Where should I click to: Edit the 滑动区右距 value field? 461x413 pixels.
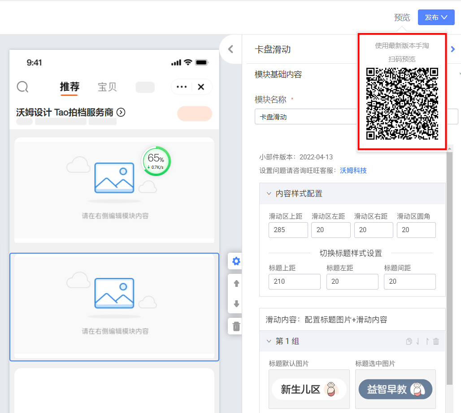tap(374, 230)
